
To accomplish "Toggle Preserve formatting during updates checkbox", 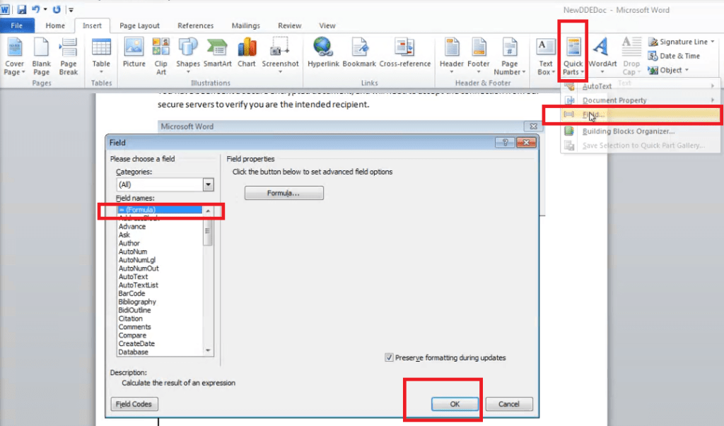I will point(389,357).
